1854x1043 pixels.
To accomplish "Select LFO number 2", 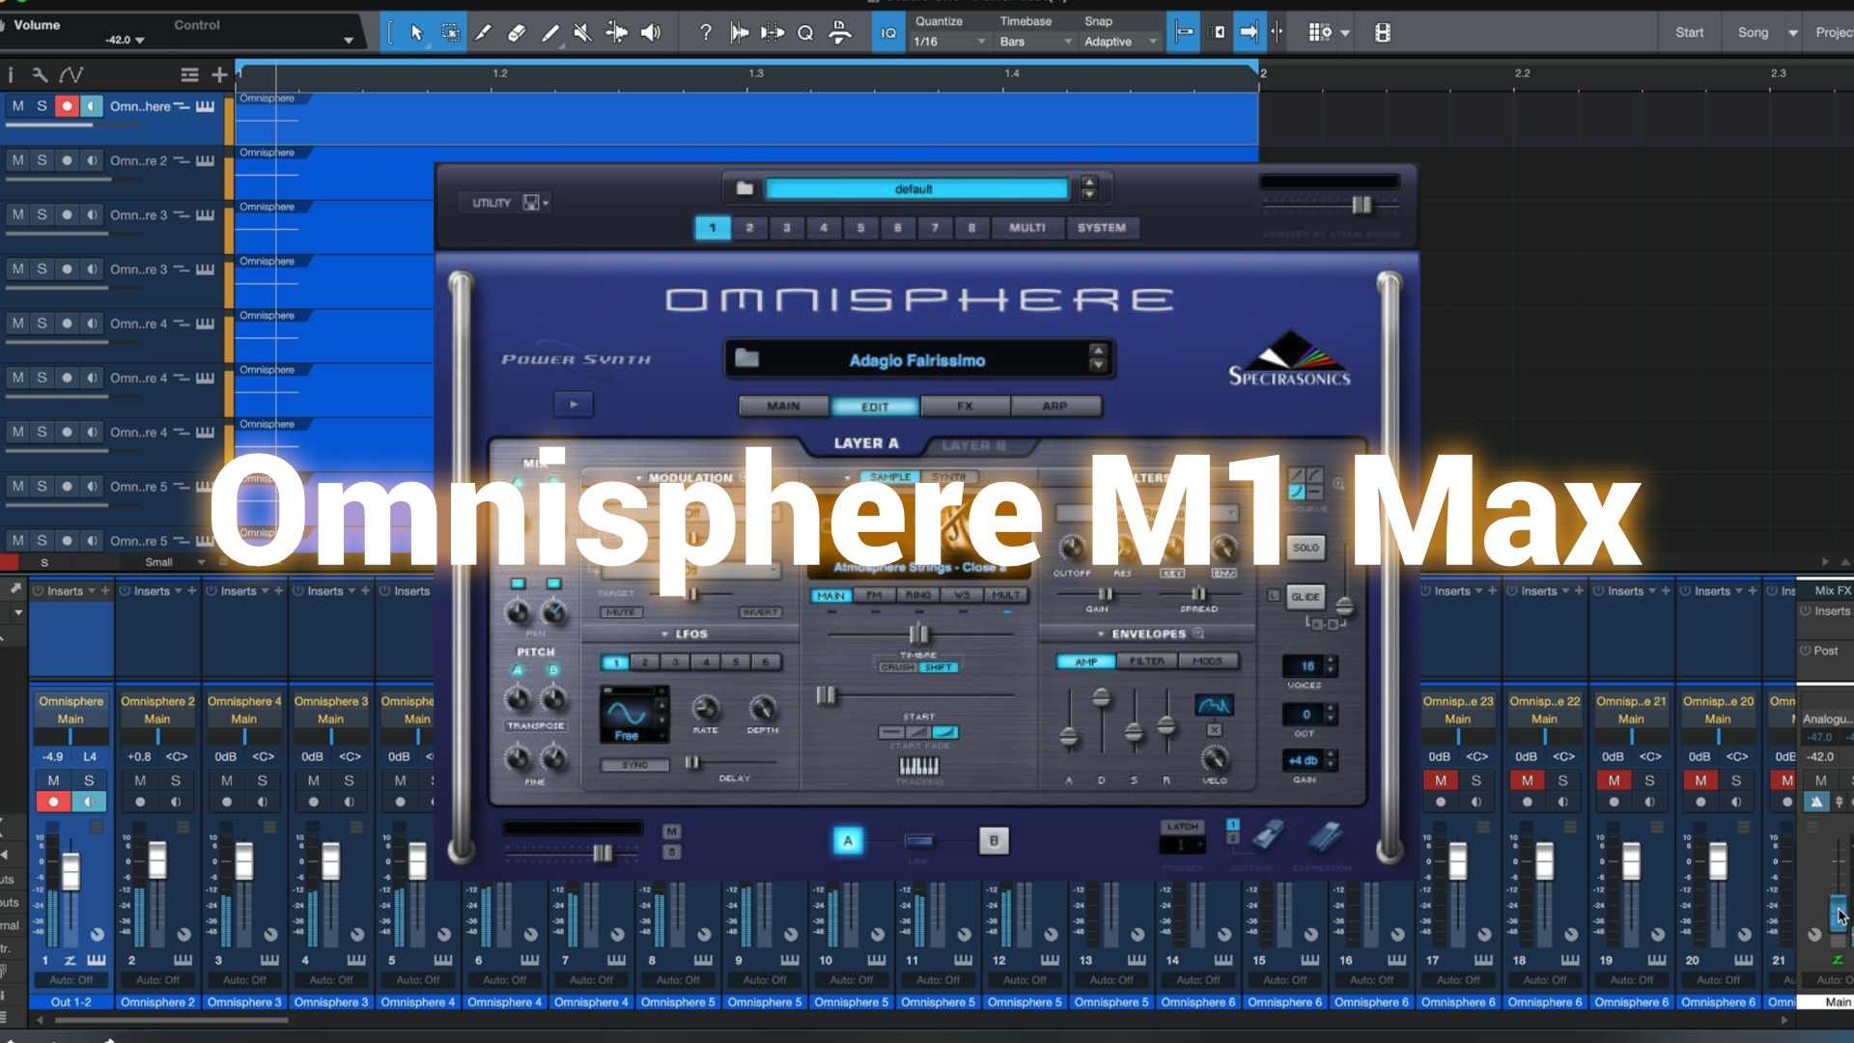I will (x=645, y=662).
